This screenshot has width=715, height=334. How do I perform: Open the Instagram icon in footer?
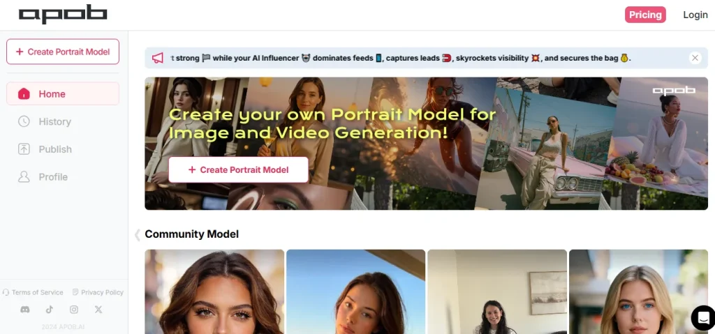[x=74, y=310]
